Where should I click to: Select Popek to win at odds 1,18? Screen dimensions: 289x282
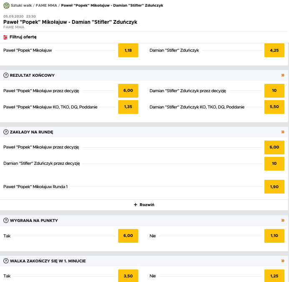pyautogui.click(x=128, y=50)
